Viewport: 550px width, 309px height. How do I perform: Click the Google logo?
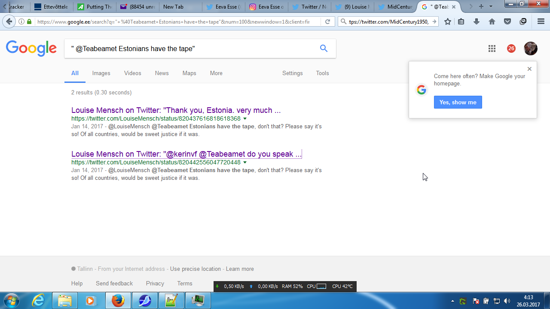pyautogui.click(x=31, y=48)
